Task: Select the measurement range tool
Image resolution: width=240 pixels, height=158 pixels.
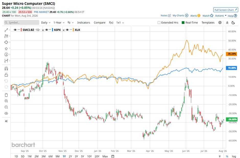Action: coord(6,61)
